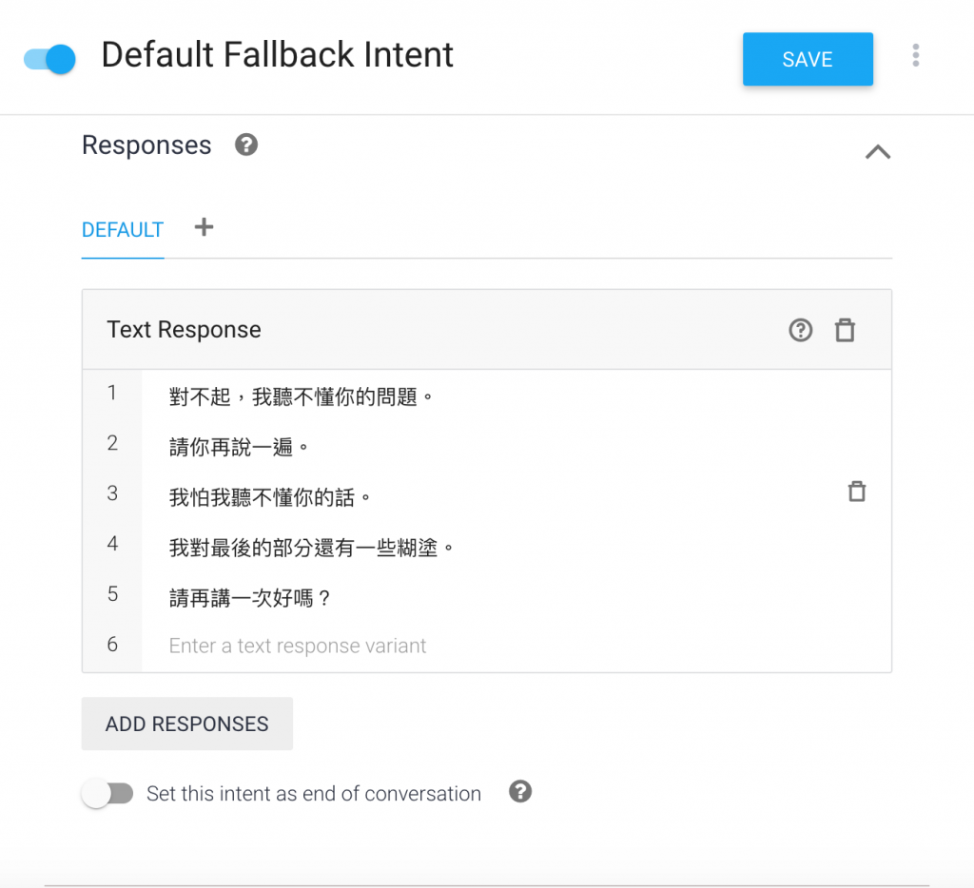Add a new response tab with the plus icon
The height and width of the screenshot is (888, 974).
(204, 227)
